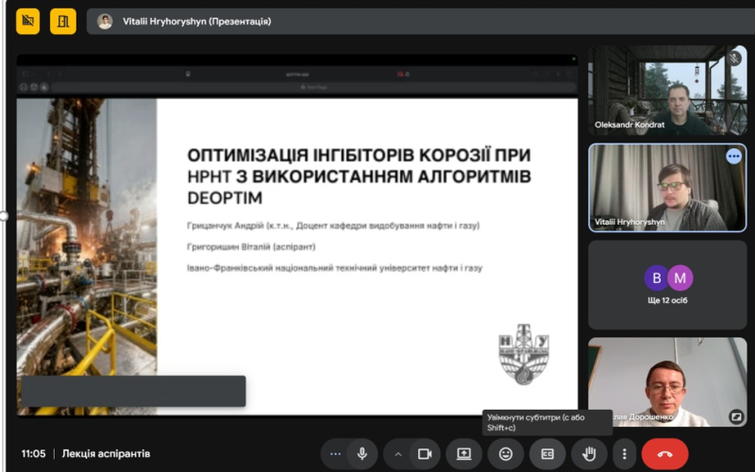This screenshot has height=472, width=755.
Task: Click picture-in-picture icon on Дорошенко tile
Action: (x=736, y=416)
